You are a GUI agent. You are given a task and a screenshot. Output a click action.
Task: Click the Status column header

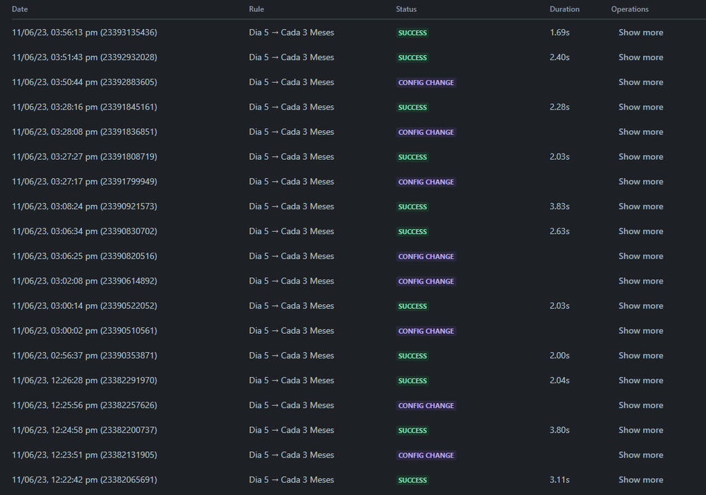tap(406, 9)
